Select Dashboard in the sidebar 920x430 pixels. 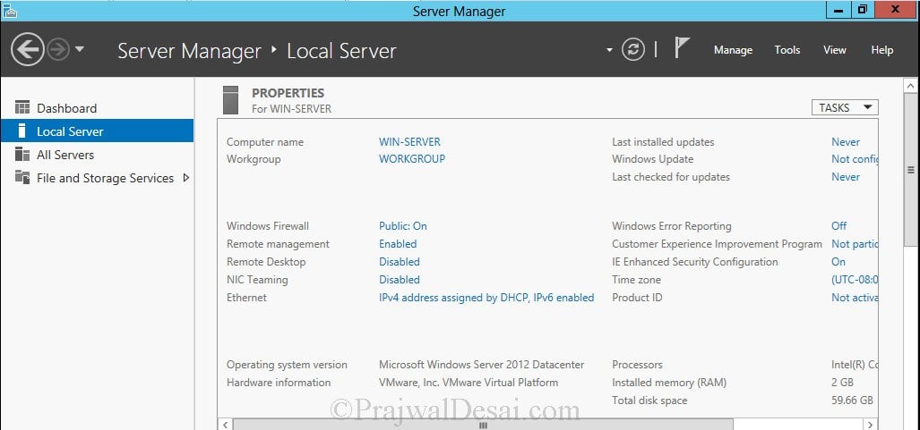pos(97,108)
